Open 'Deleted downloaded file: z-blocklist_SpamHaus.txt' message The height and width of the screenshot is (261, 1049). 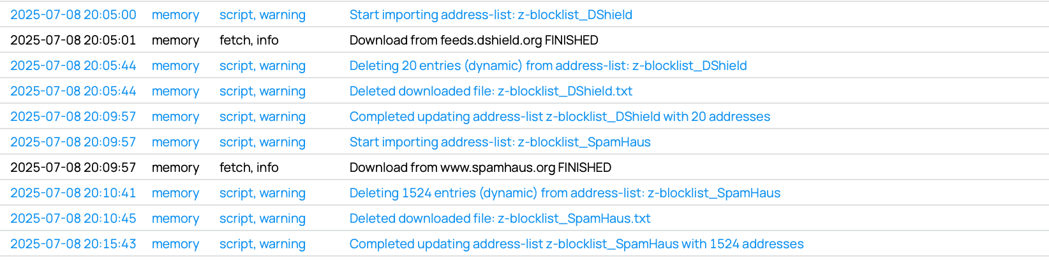pos(500,218)
